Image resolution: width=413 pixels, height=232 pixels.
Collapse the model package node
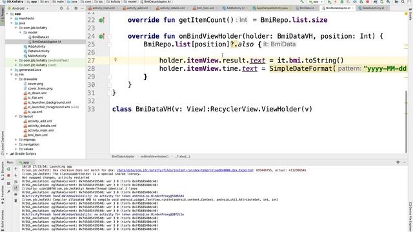pos(21,32)
